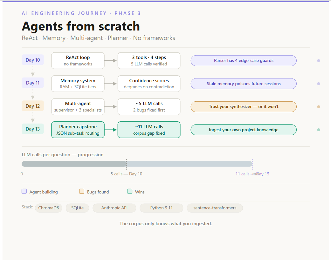Click the '0' axis label under progress bar
The image size is (331, 264).
(x=22, y=174)
